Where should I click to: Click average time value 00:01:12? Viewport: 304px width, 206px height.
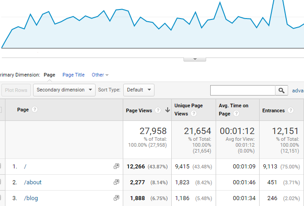pos(237,131)
